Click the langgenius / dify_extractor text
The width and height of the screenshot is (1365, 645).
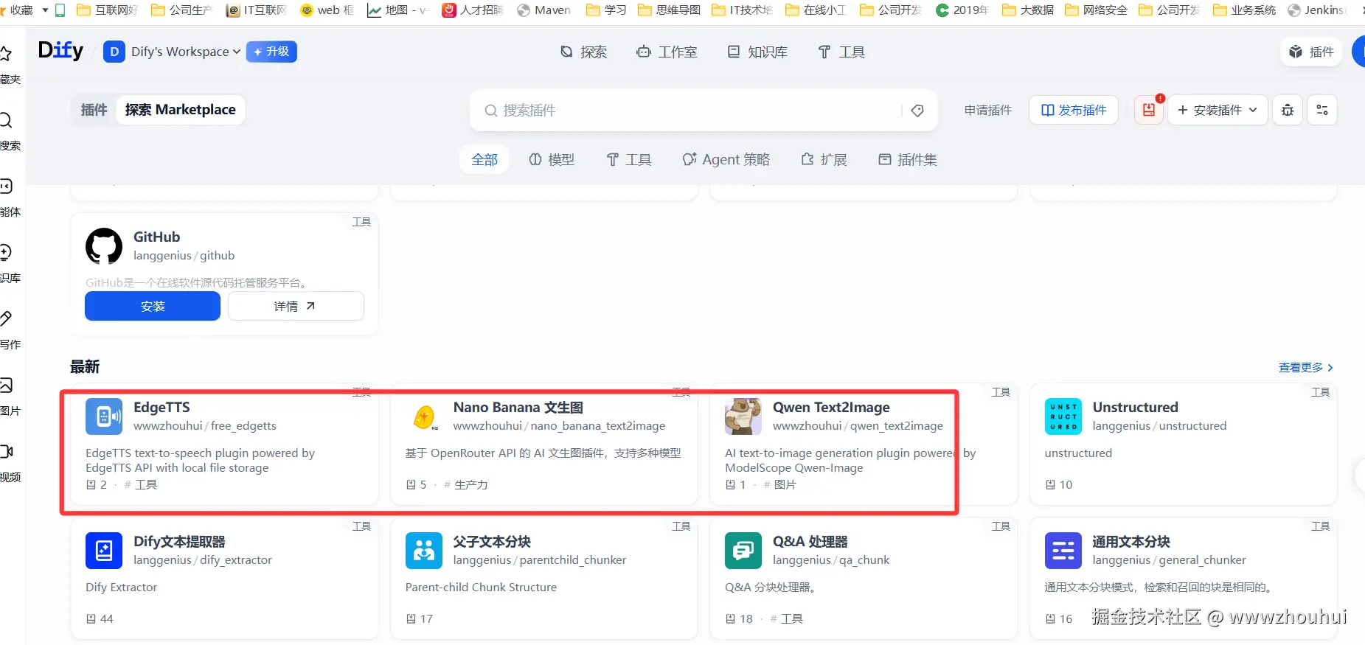203,560
